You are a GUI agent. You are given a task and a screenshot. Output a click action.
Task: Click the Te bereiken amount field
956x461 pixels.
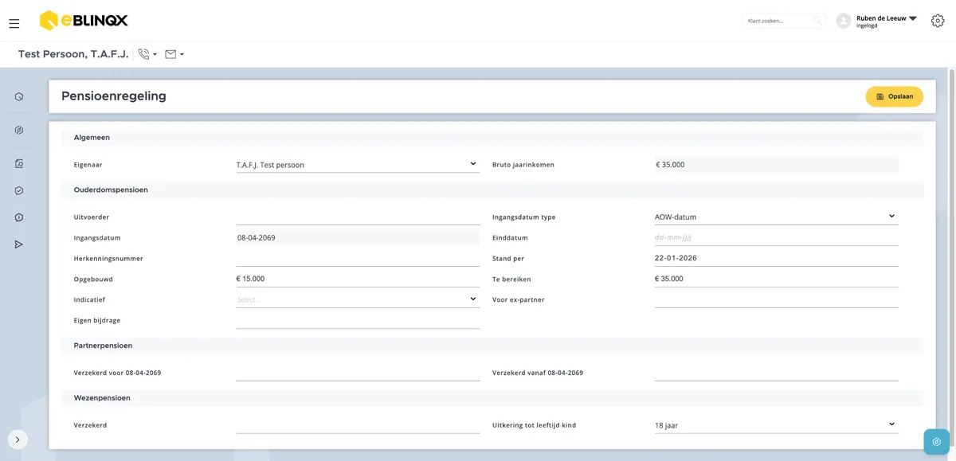[x=777, y=279]
